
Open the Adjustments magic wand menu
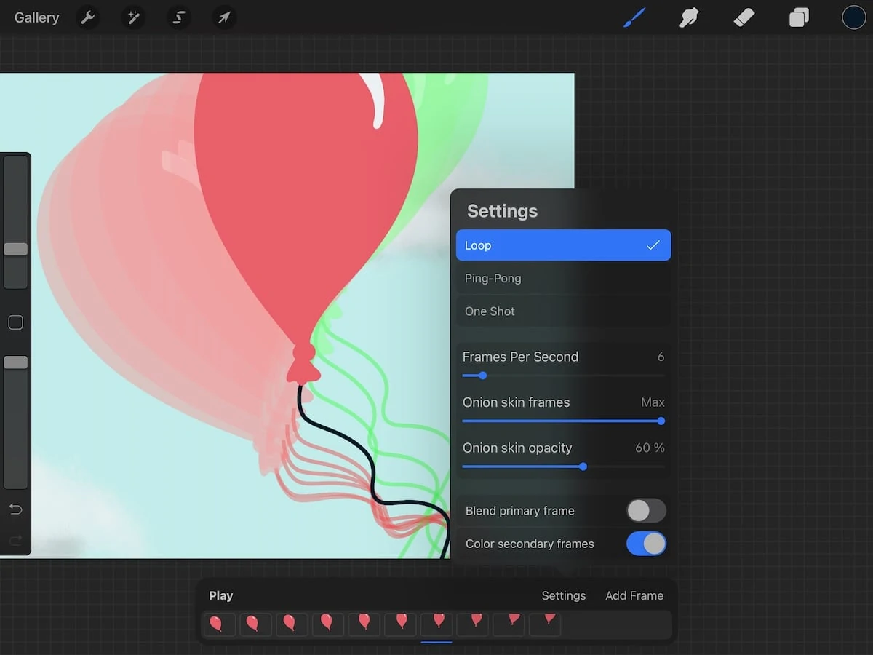pos(133,17)
